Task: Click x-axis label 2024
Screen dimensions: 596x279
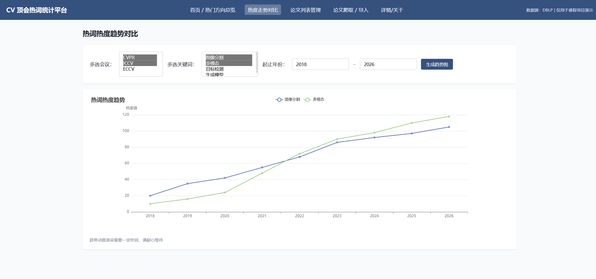Action: click(x=374, y=216)
